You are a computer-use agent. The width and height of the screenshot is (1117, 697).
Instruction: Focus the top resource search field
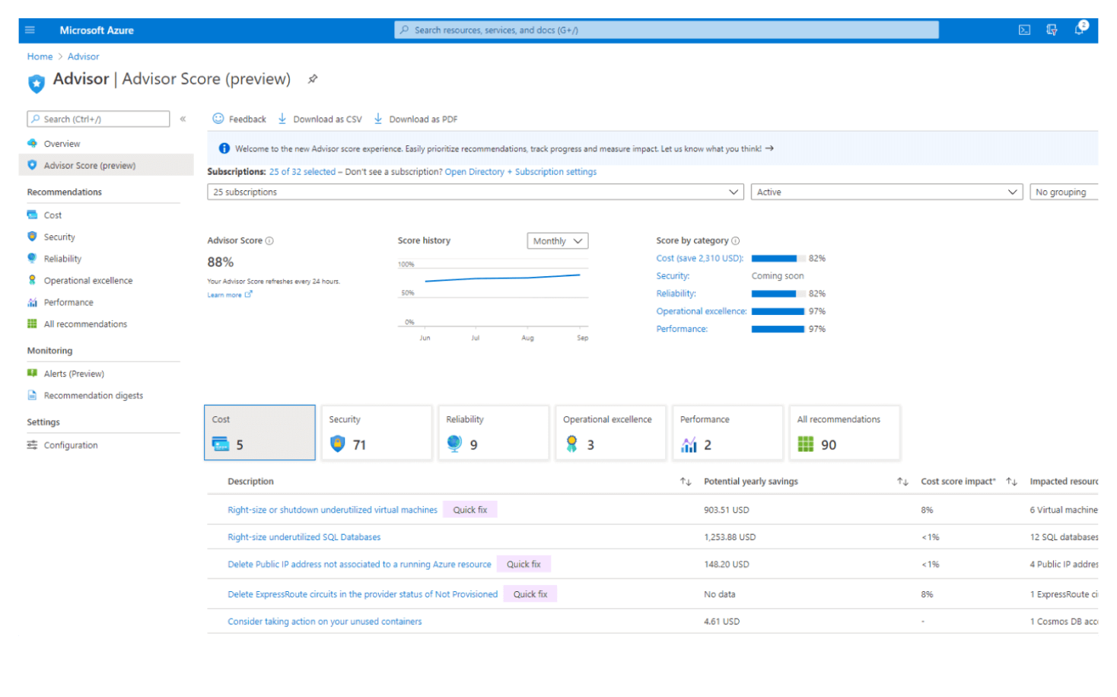tap(666, 30)
